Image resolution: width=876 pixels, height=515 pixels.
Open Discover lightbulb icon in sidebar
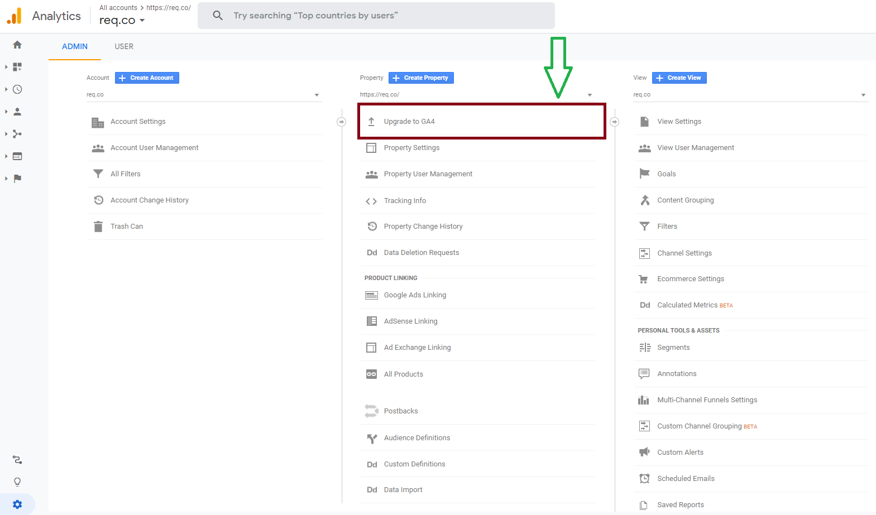(17, 482)
